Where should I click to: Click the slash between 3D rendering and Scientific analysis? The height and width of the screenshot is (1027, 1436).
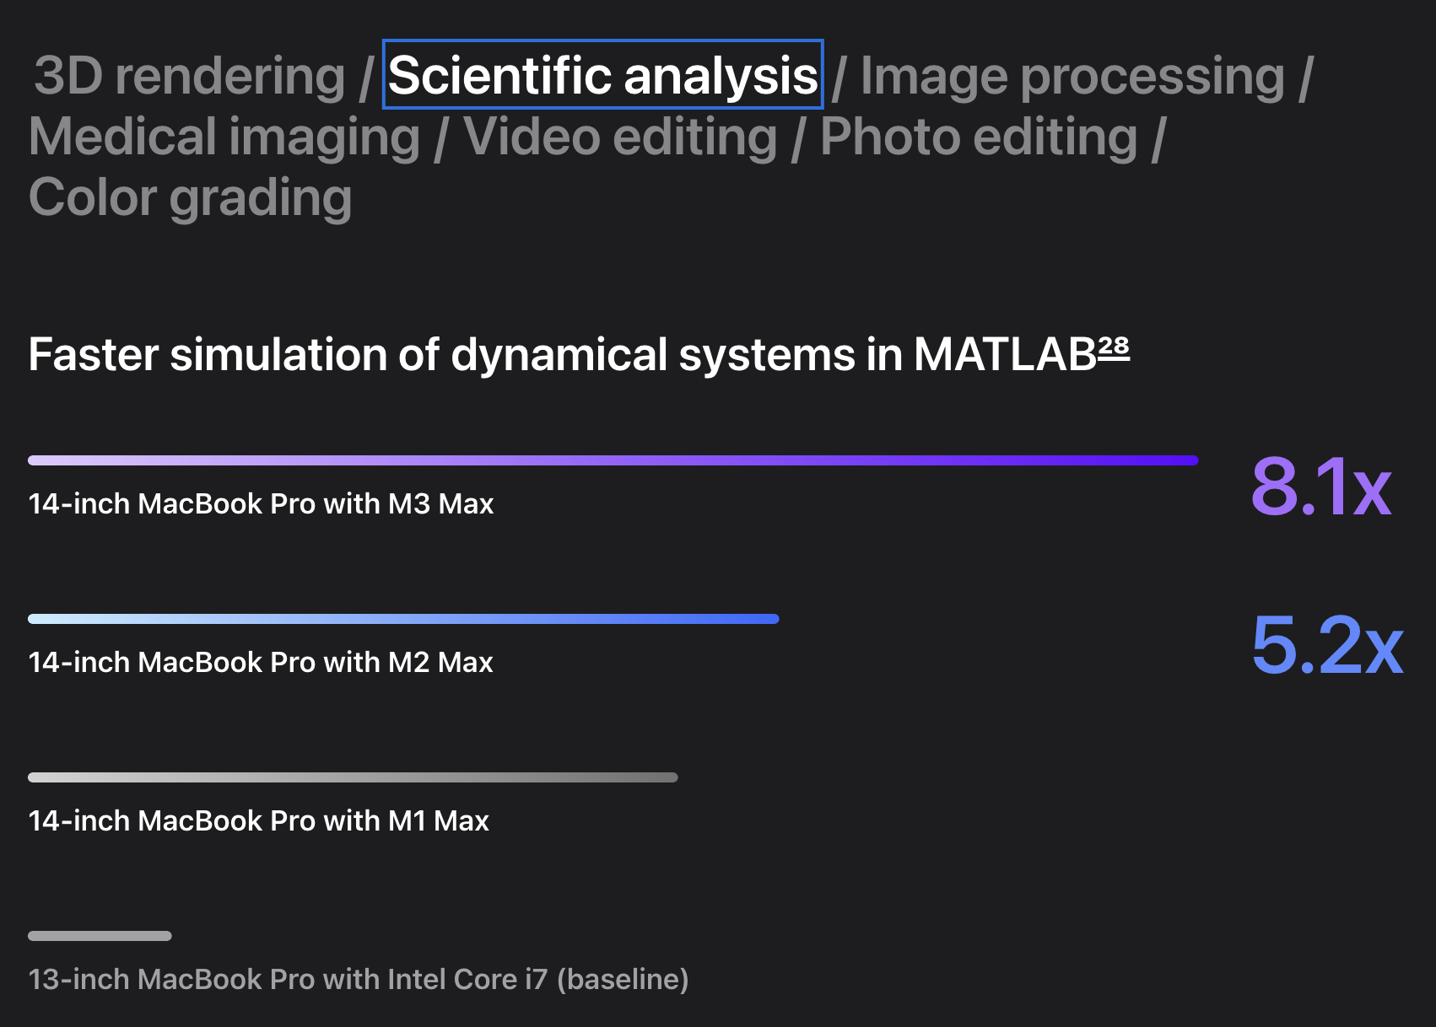(365, 78)
